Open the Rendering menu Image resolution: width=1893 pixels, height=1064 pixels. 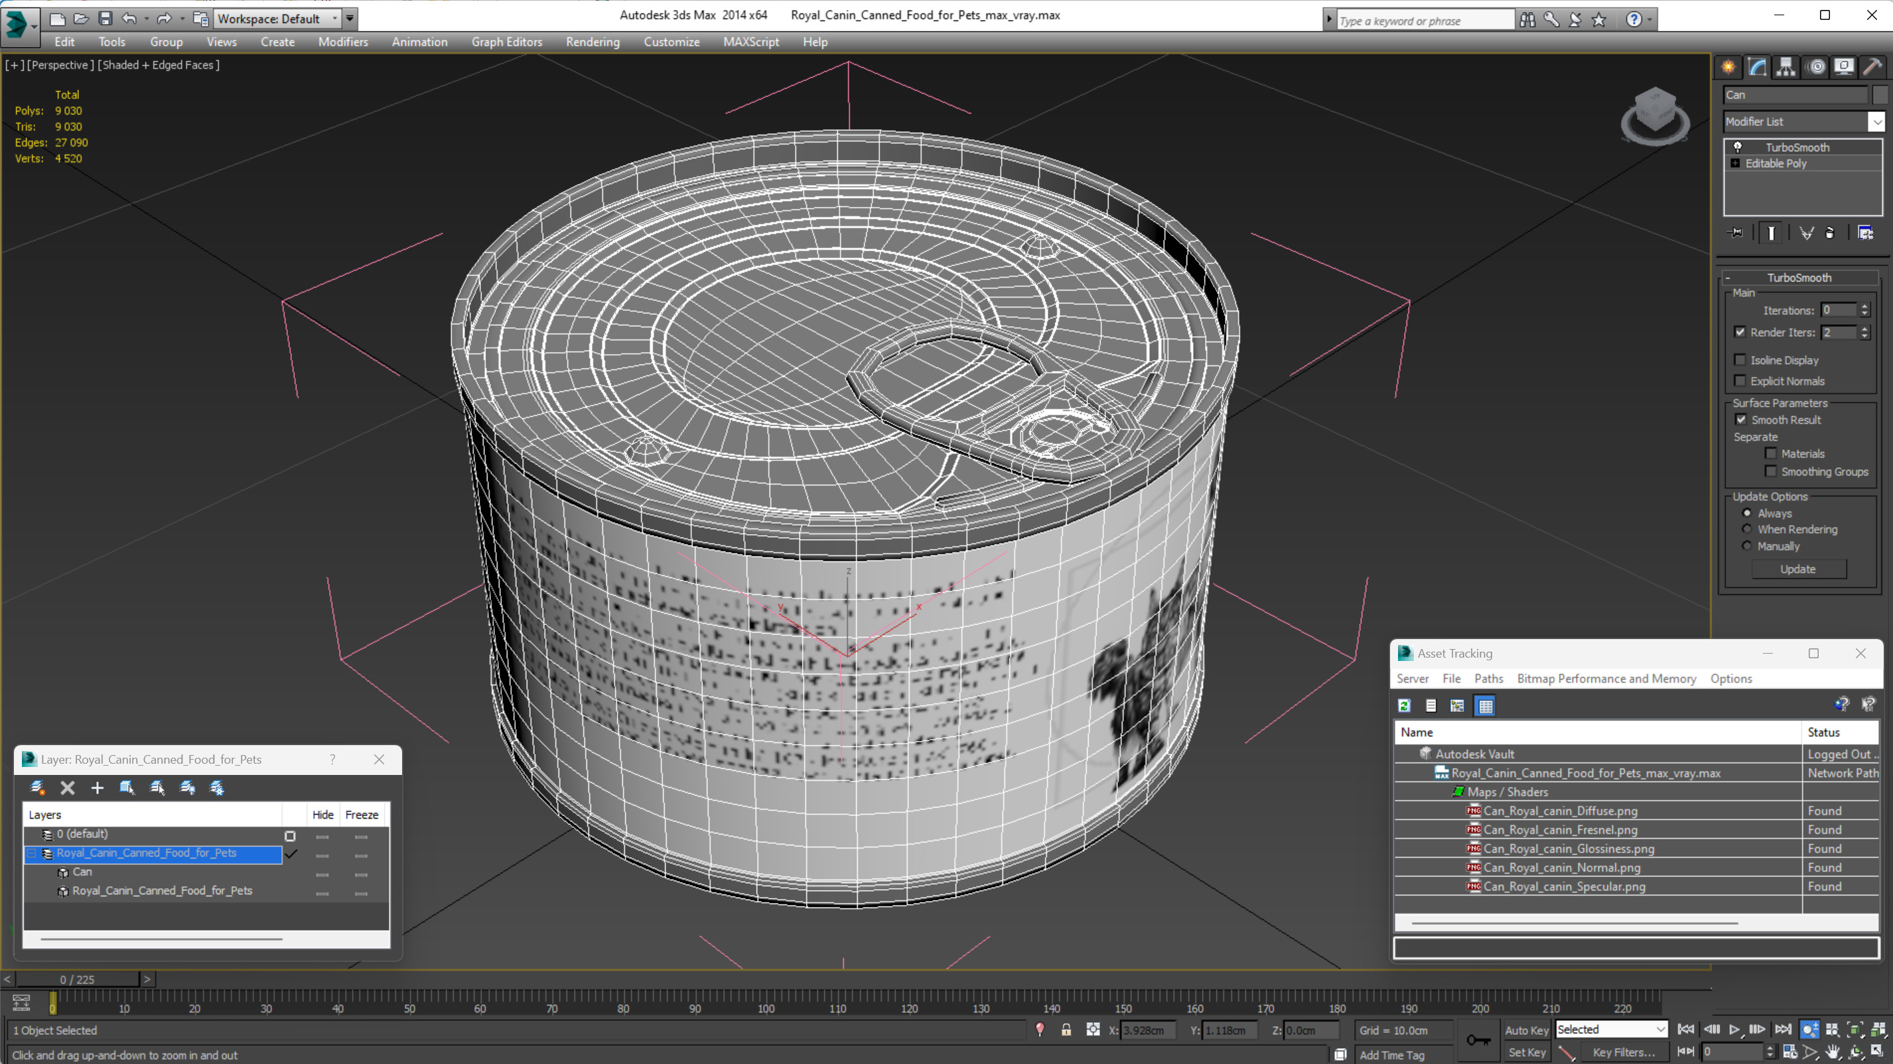coord(593,42)
